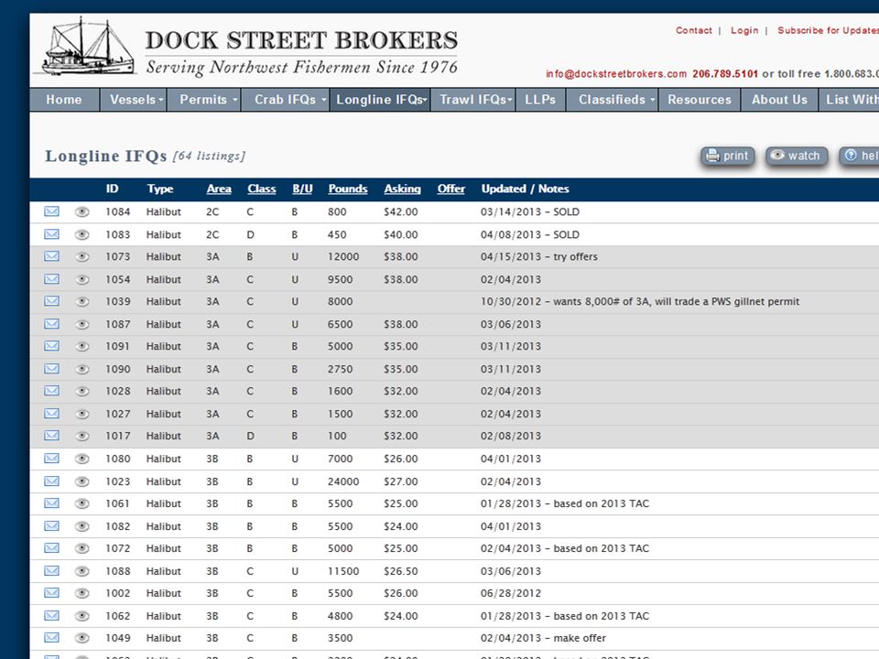
Task: Sort listings by Offer column
Action: pyautogui.click(x=451, y=189)
